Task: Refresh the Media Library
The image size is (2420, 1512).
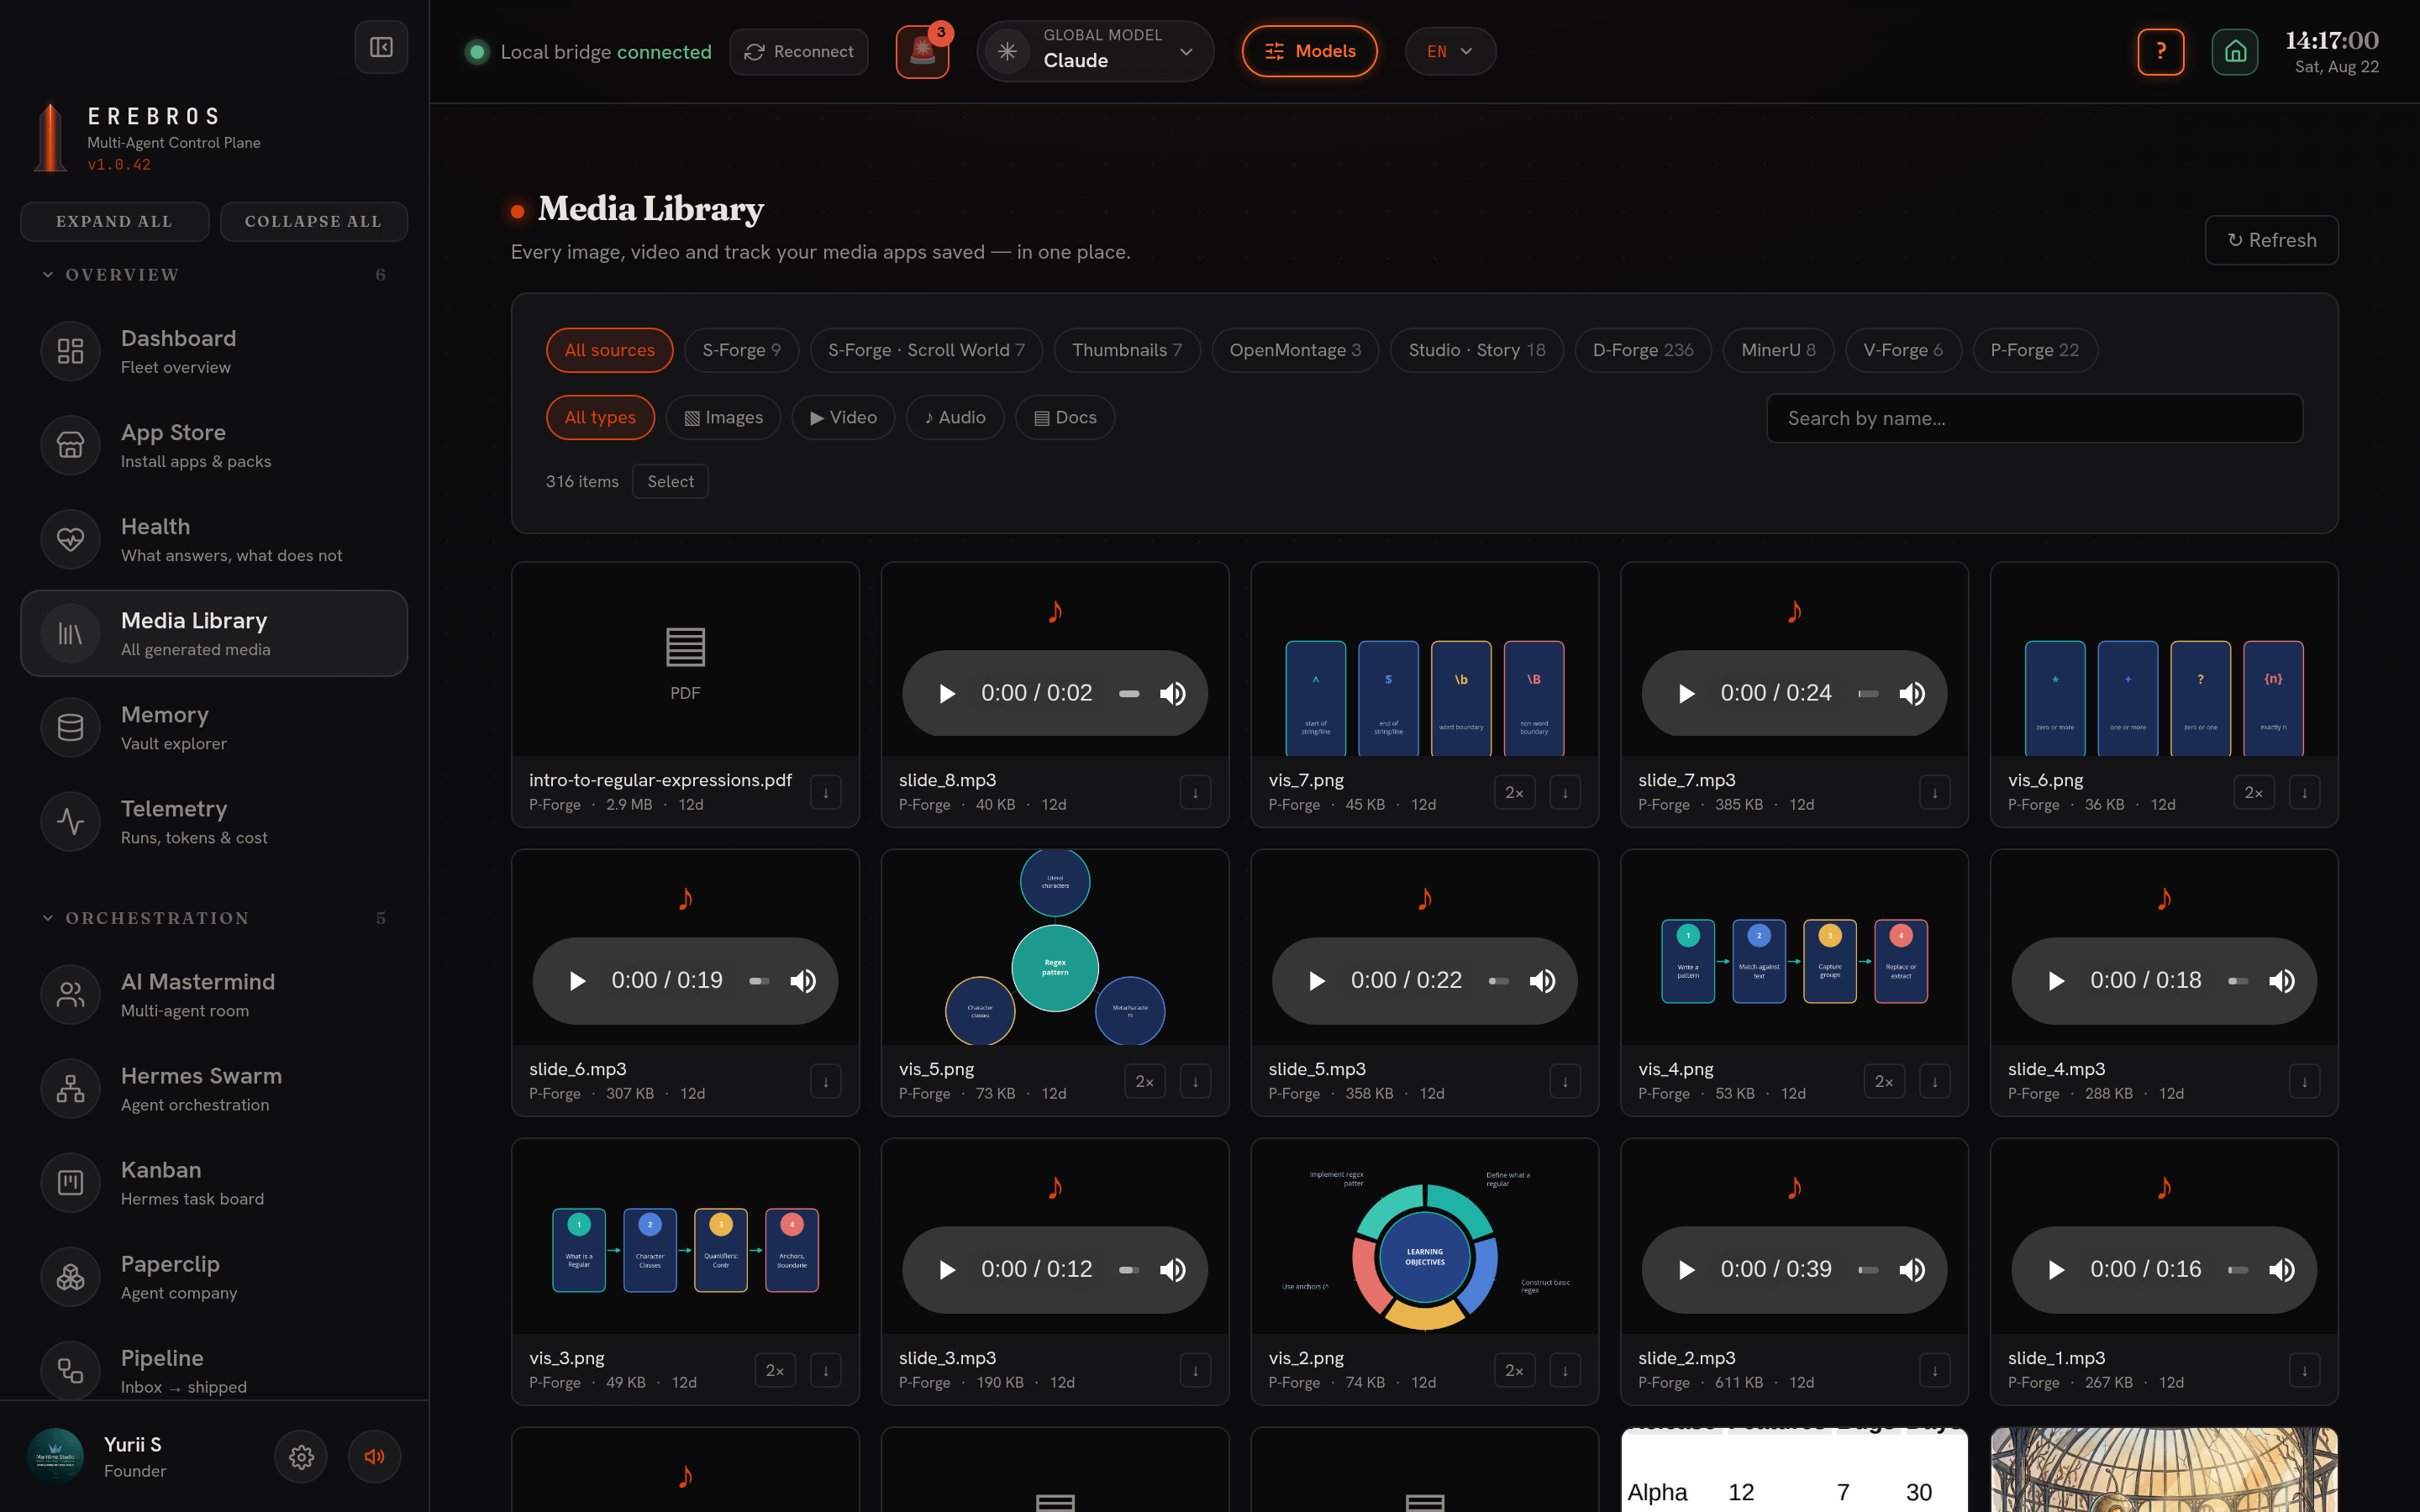Action: point(2272,240)
